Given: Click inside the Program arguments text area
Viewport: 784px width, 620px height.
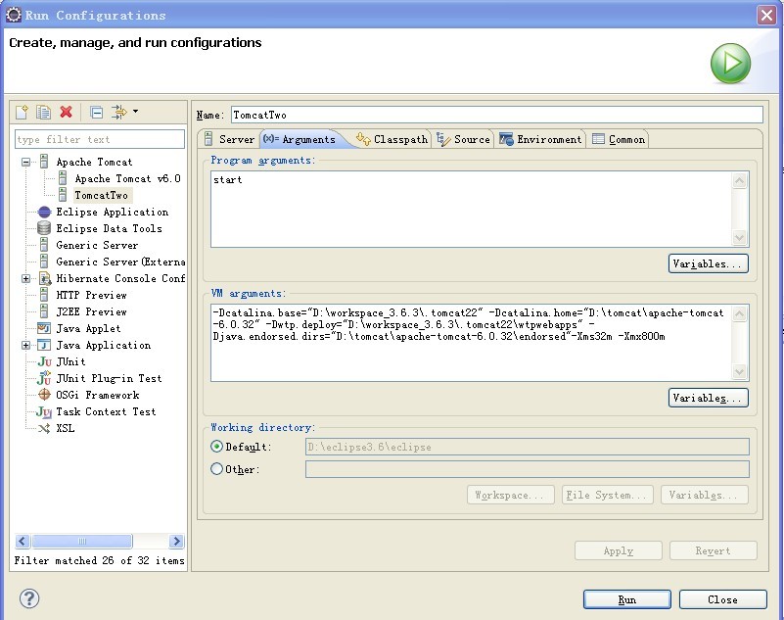Looking at the screenshot, I should 471,210.
